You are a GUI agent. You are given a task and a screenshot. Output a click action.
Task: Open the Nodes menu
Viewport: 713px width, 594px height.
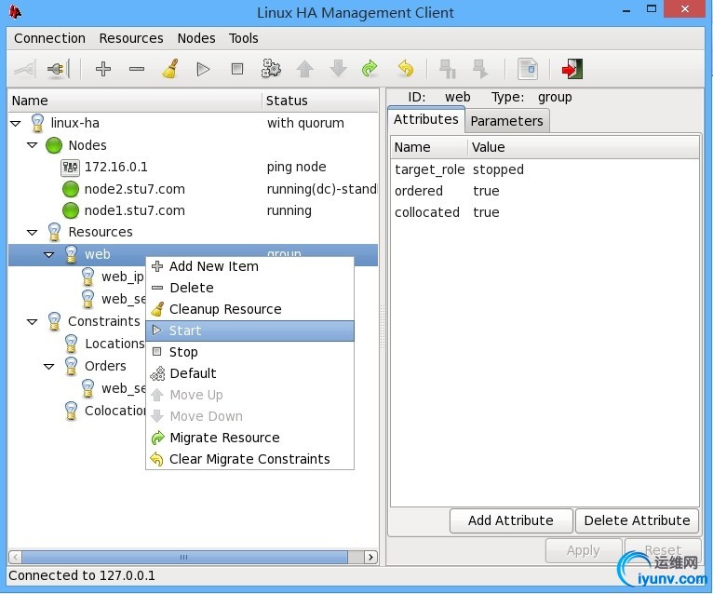pyautogui.click(x=196, y=38)
